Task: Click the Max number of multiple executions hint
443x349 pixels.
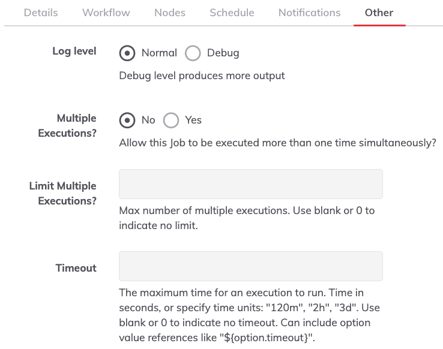Action: tap(247, 218)
